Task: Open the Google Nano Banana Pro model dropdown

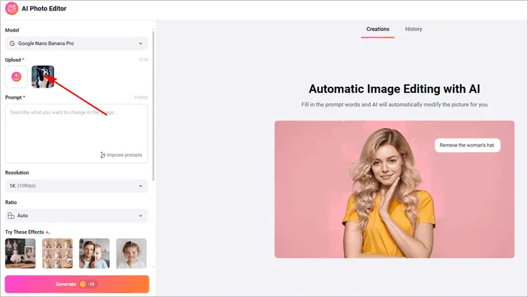Action: [77, 43]
